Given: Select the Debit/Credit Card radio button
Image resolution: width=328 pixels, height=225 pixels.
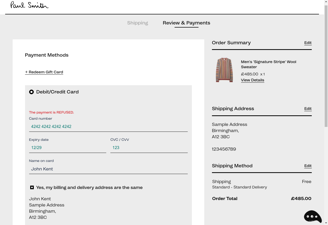Looking at the screenshot, I should click(x=31, y=92).
